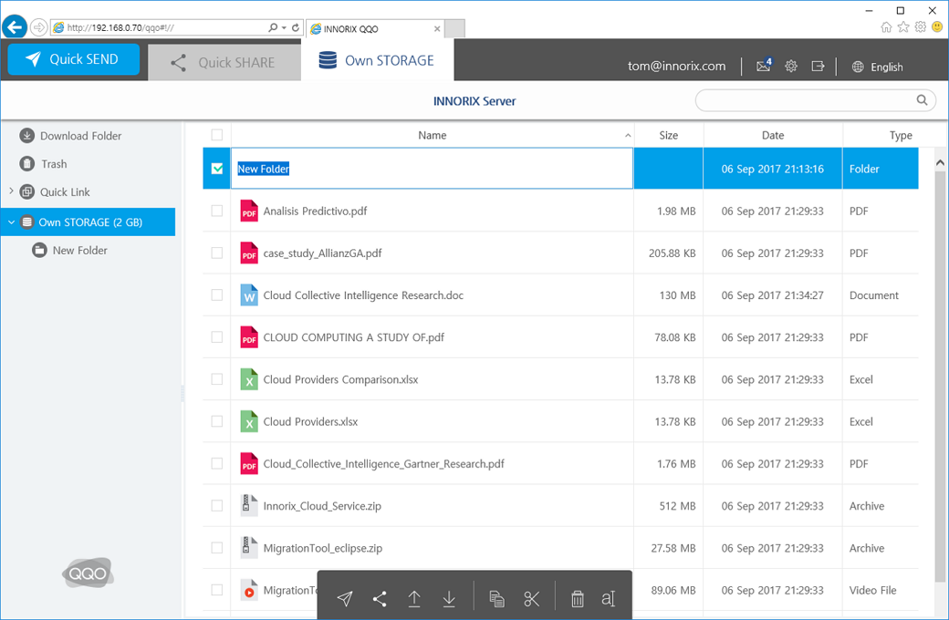This screenshot has width=949, height=620.
Task: Click the download arrow in bottom toolbar
Action: click(x=449, y=599)
